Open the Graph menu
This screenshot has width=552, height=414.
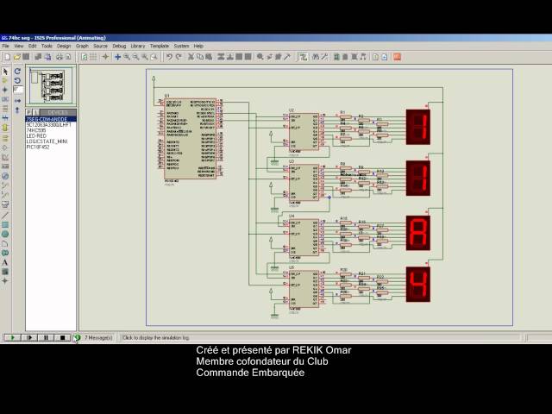pyautogui.click(x=82, y=46)
